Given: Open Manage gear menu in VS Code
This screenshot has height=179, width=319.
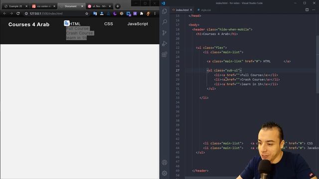Looking at the screenshot, I should tap(164, 173).
